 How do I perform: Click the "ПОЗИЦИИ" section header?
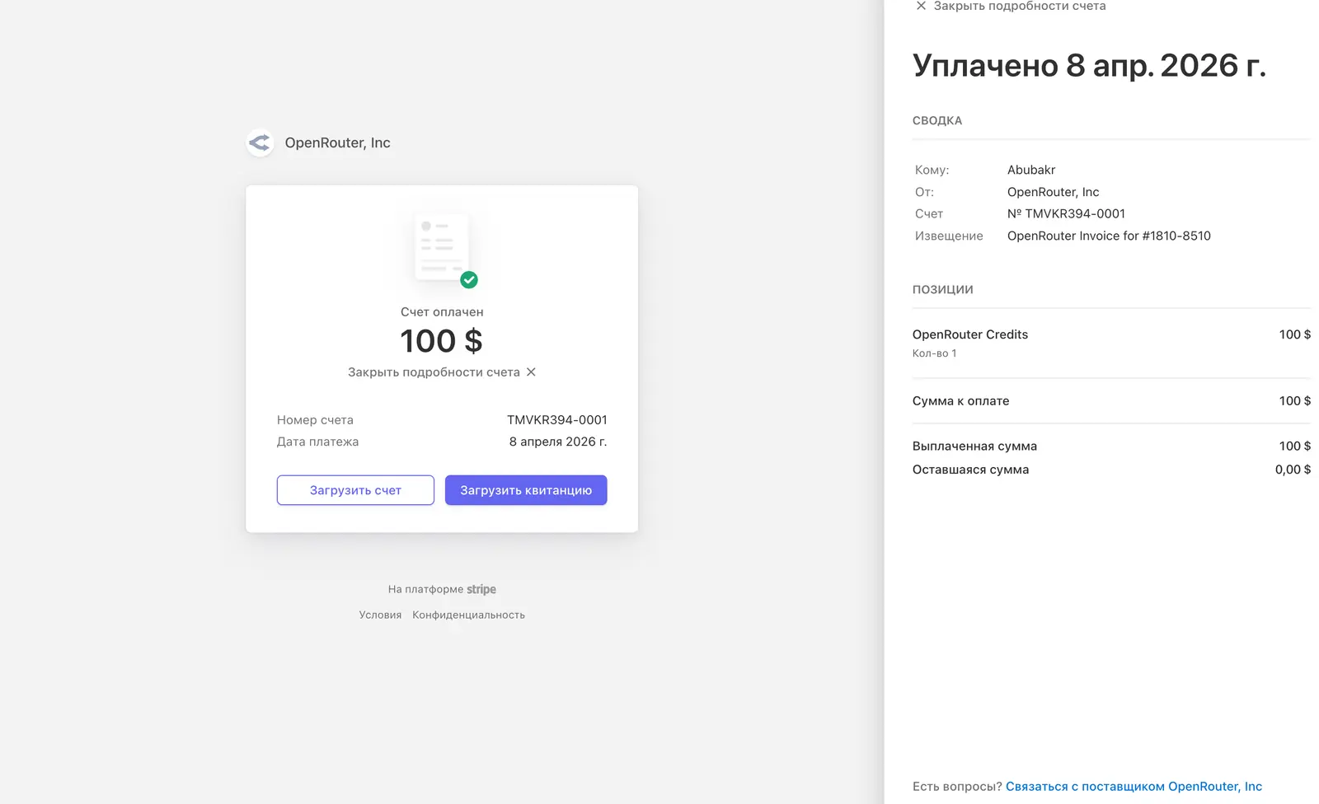[x=943, y=289]
